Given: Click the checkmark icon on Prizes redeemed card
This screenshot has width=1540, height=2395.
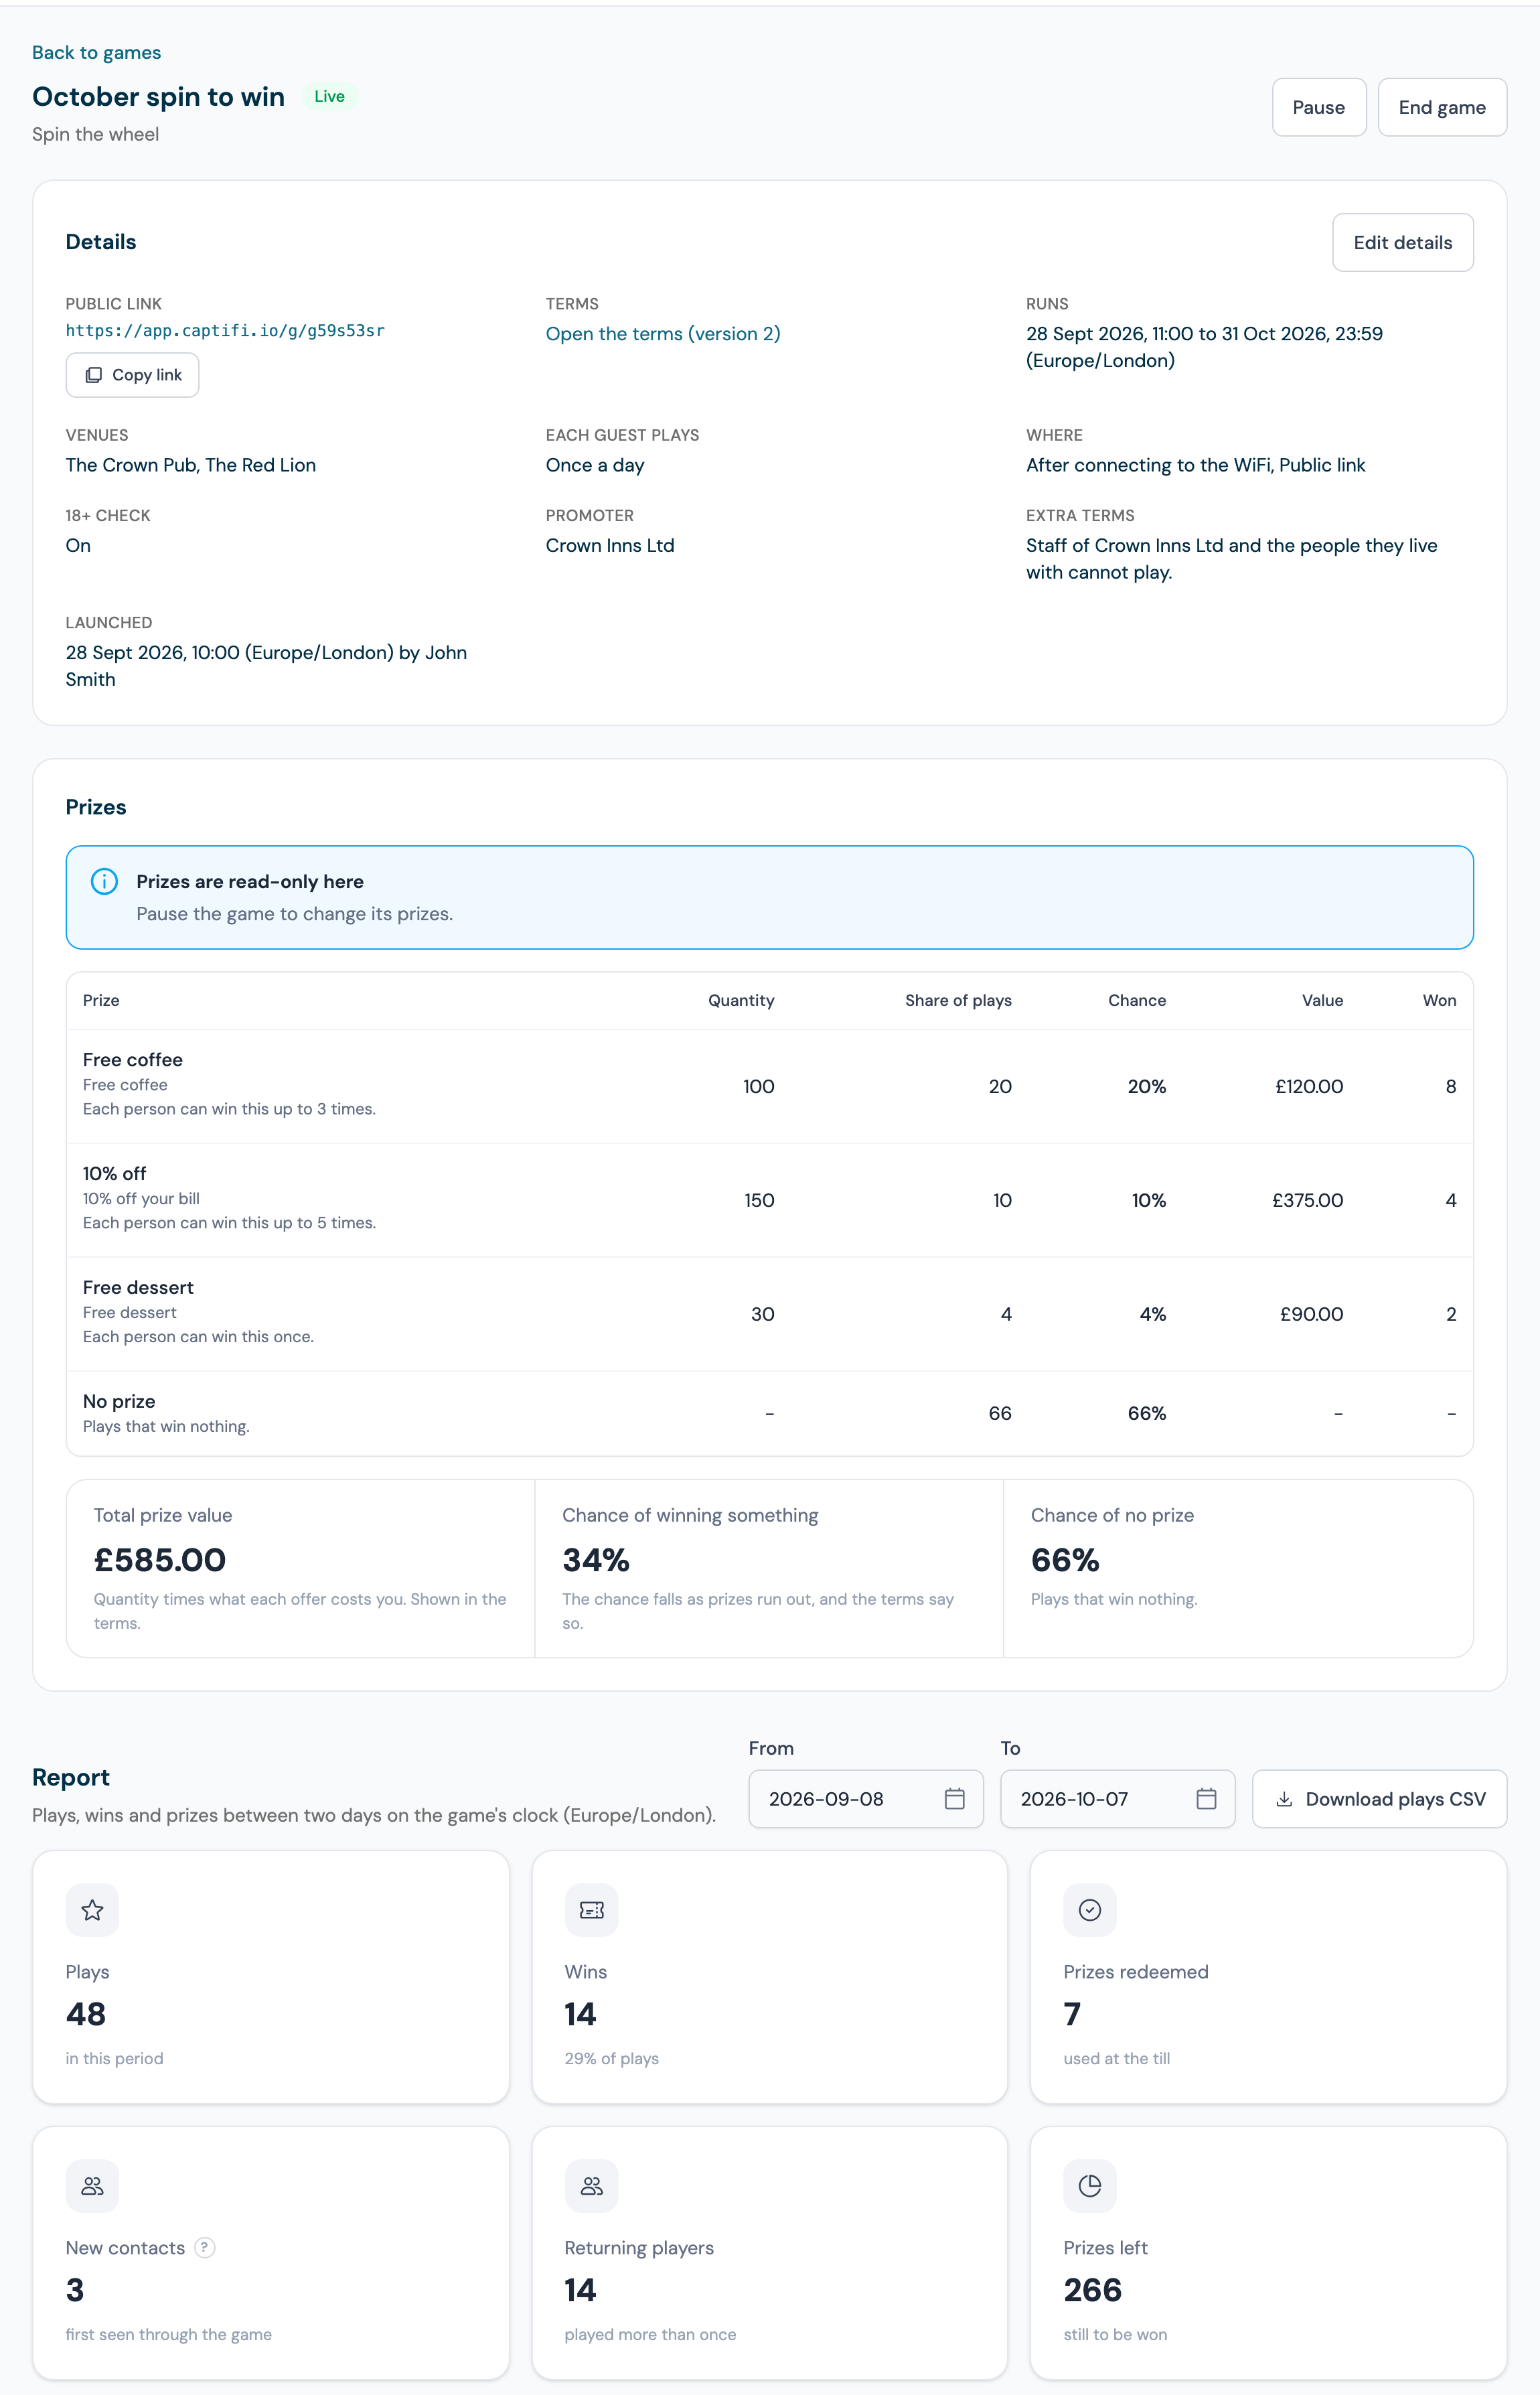Looking at the screenshot, I should point(1090,1910).
